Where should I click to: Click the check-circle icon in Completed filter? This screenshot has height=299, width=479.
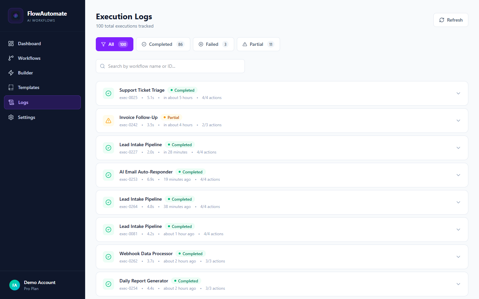click(x=144, y=44)
